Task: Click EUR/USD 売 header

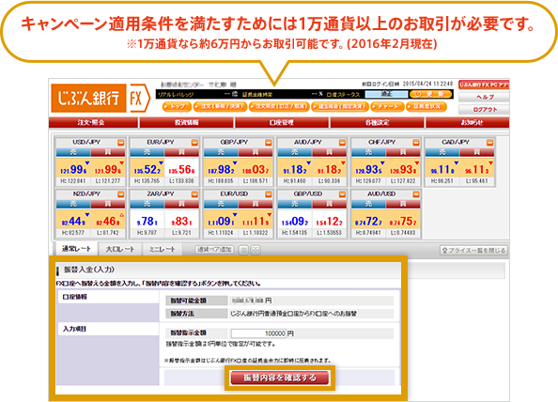Action: 221,204
